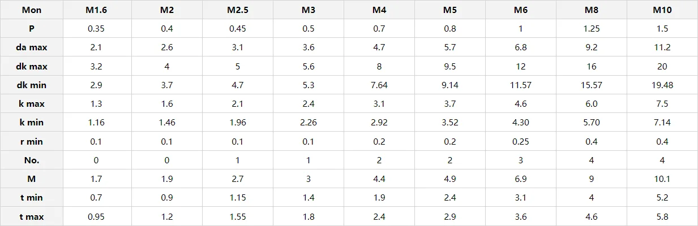Select the No. row label
Viewport: 698px width, 226px height.
31,160
